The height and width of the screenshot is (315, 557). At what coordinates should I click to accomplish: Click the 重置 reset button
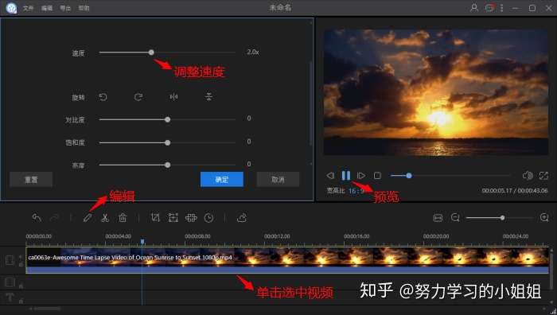coord(31,179)
